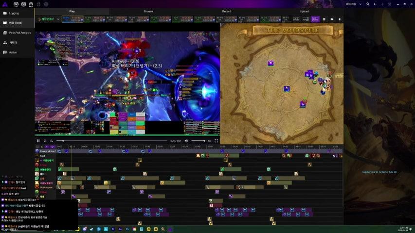Viewport: 415px width, 233px height.
Task: Click the trash icon to delete the recording
Action: click(x=340, y=19)
